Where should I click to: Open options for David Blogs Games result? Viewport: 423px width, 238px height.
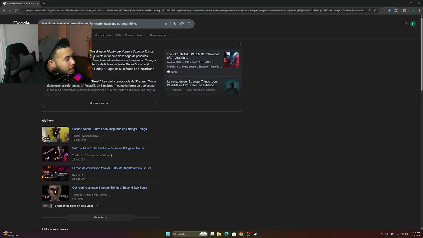coord(110,195)
